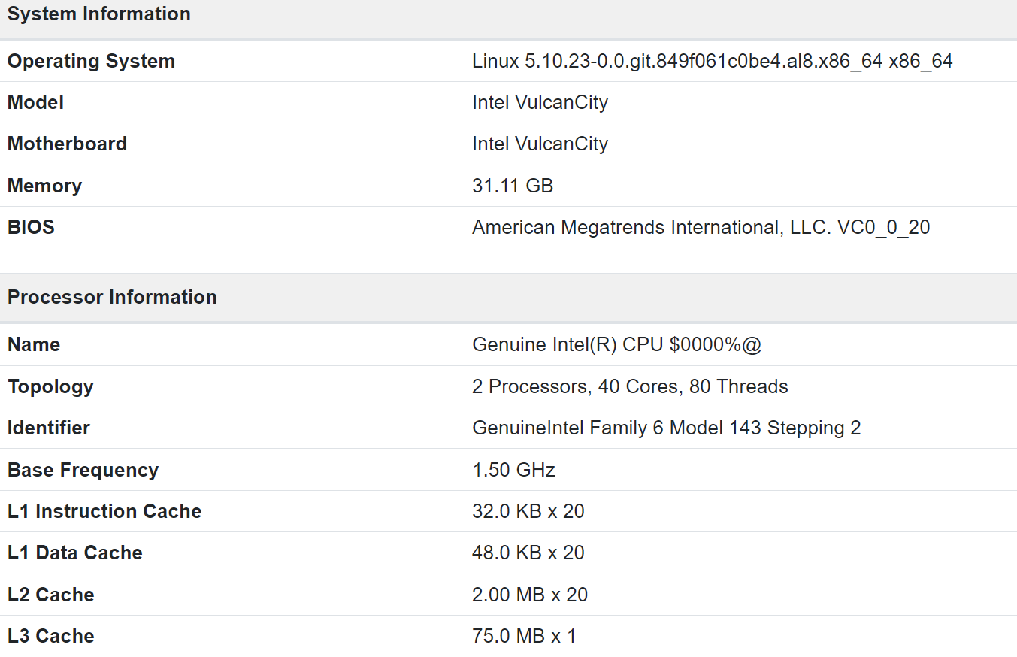Screen dimensions: 1017x657
Task: Click the 31.11 GB memory value
Action: (x=513, y=186)
